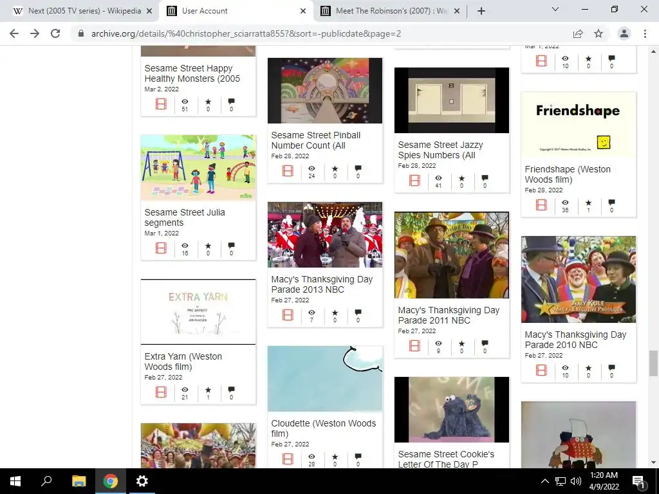659x494 pixels.
Task: Open the Cookie Monster Letter Of The Day thumbnail
Action: (x=452, y=410)
